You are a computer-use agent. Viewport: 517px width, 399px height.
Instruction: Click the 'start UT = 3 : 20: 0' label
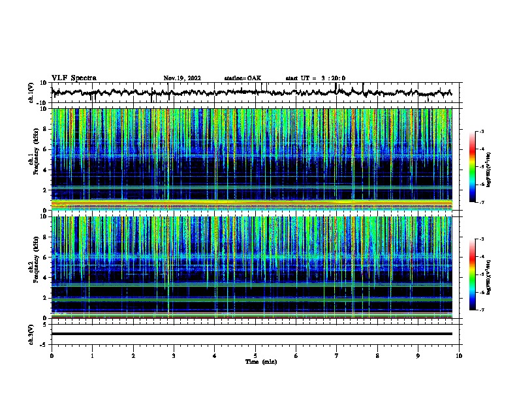point(315,78)
